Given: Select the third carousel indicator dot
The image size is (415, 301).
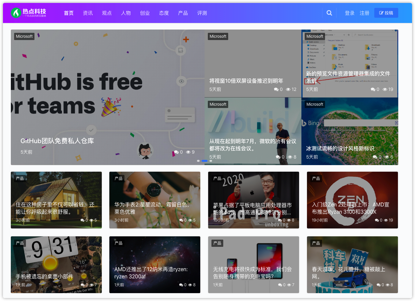Looking at the screenshot, I should click(211, 161).
